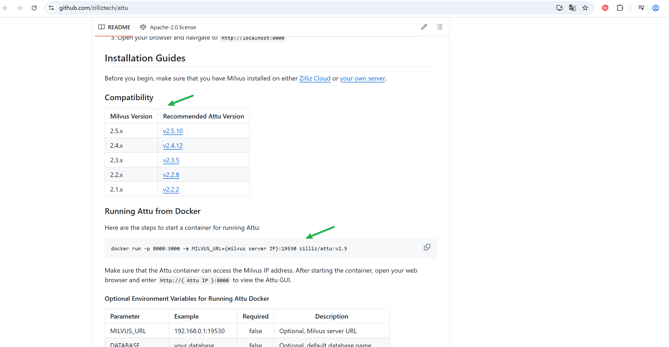Open the browser extensions puzzle icon
Image resolution: width=669 pixels, height=347 pixels.
(x=620, y=8)
